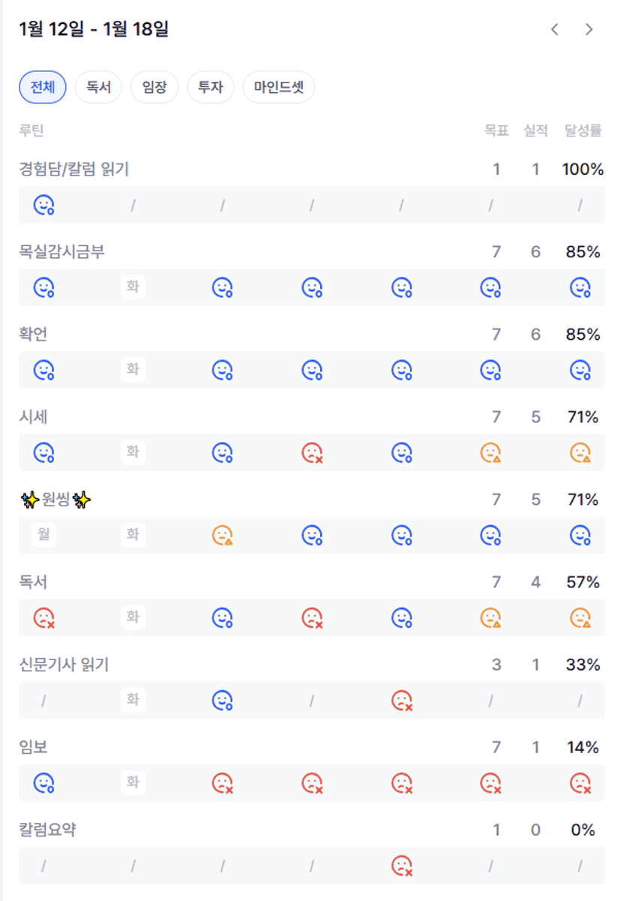Click the 1월 12일 - 1월 18일 date range
This screenshot has width=620, height=901.
[94, 29]
